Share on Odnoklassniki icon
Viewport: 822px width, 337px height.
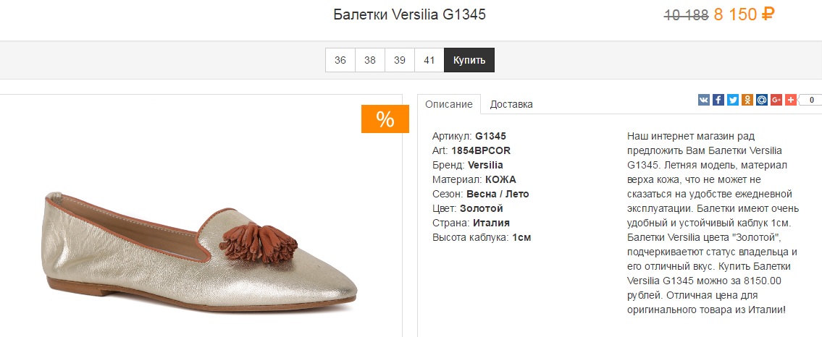coord(747,99)
